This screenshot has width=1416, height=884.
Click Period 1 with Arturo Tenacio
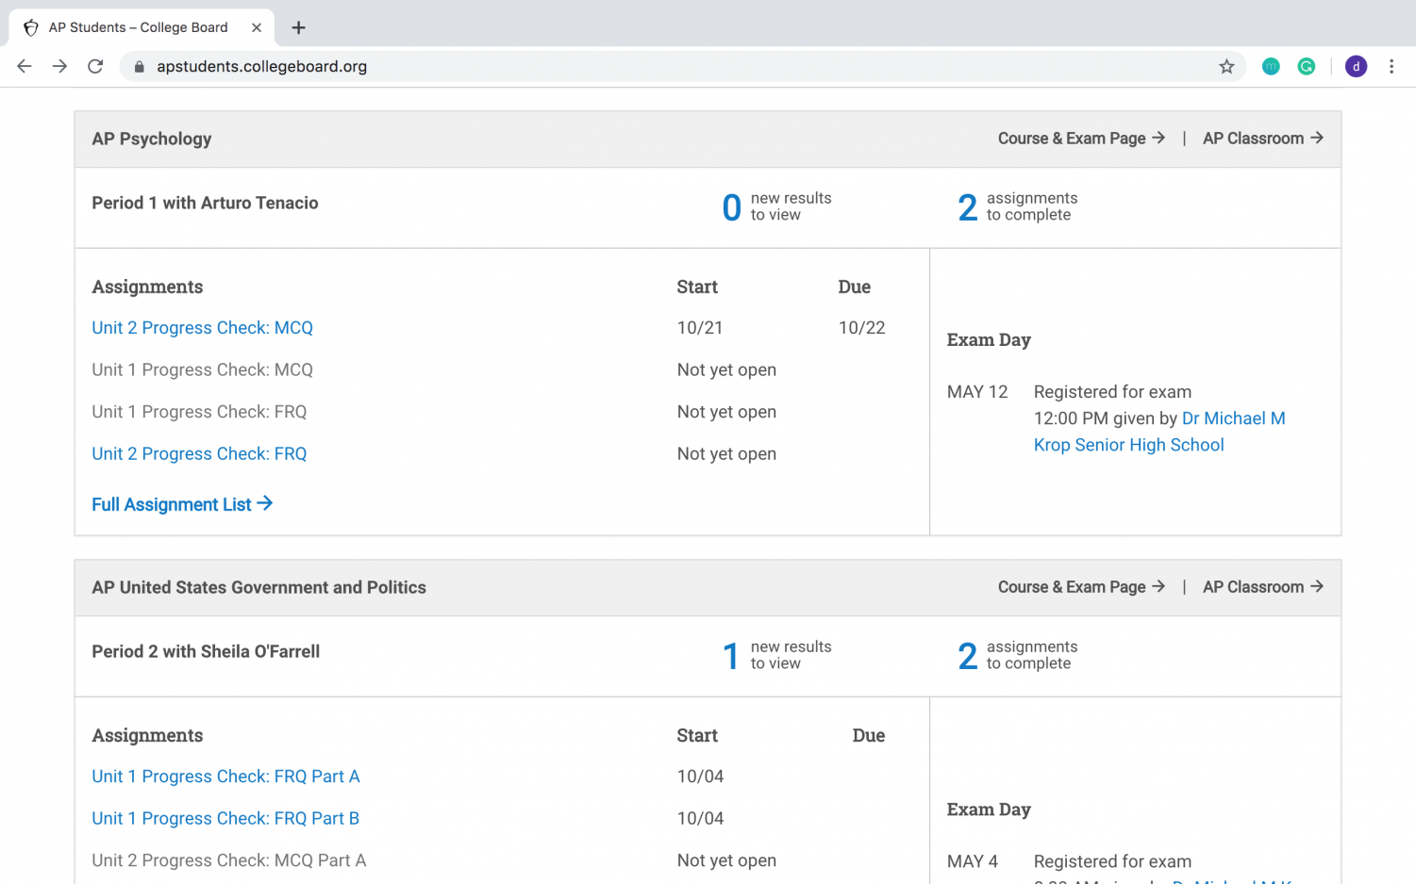(x=205, y=203)
